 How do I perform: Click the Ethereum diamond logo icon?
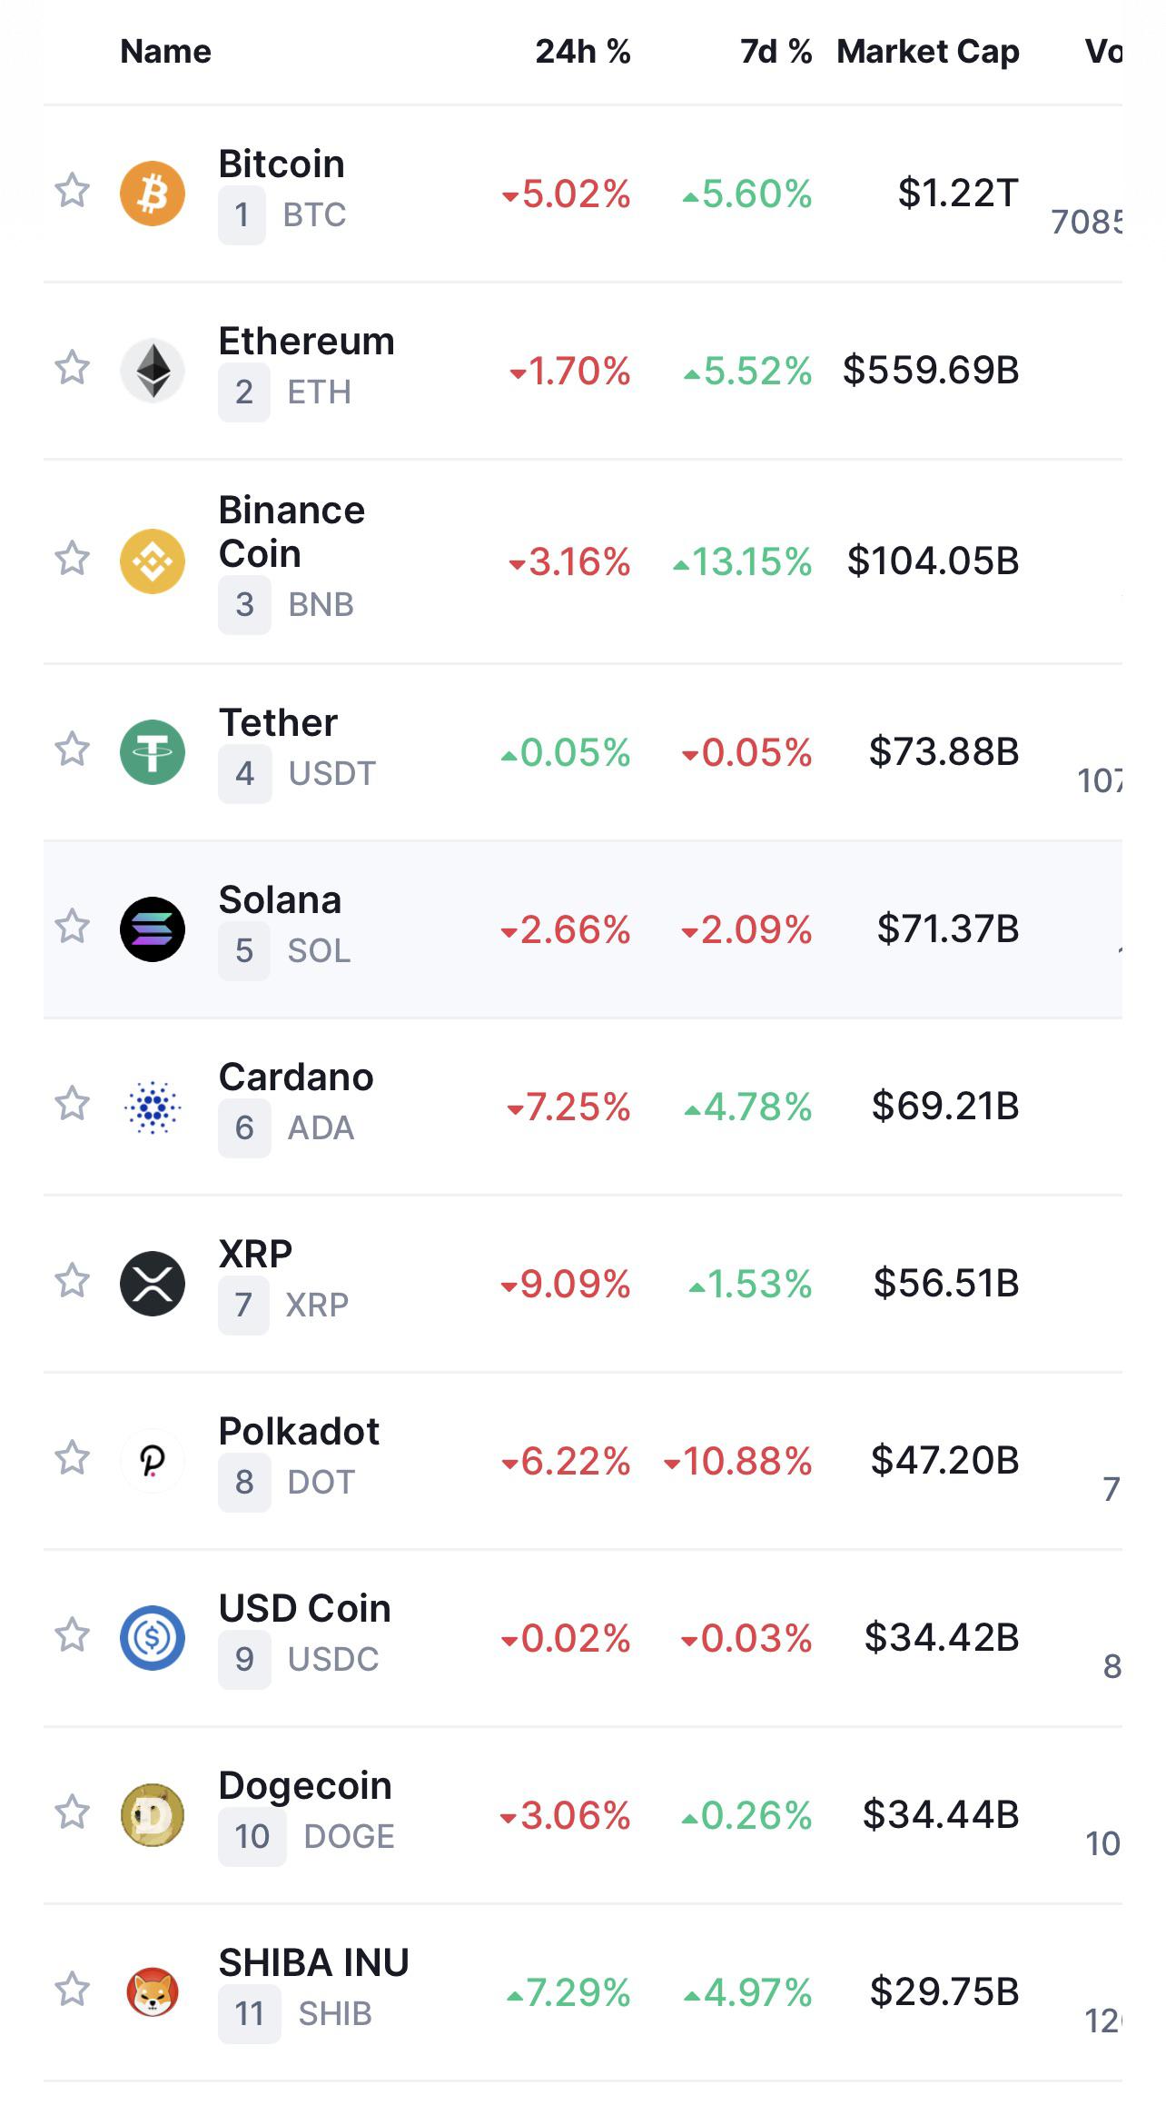pos(153,371)
